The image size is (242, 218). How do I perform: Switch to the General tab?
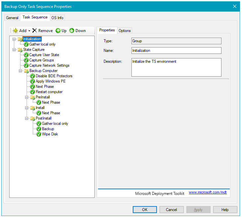click(x=12, y=18)
